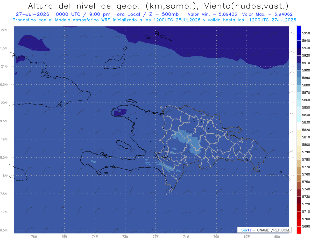This screenshot has width=311, height=240.
Task: Click "Valor Min. = 5.89433" text
Action: [212, 14]
